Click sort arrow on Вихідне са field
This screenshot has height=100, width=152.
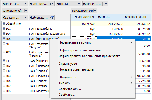tap(105, 4)
